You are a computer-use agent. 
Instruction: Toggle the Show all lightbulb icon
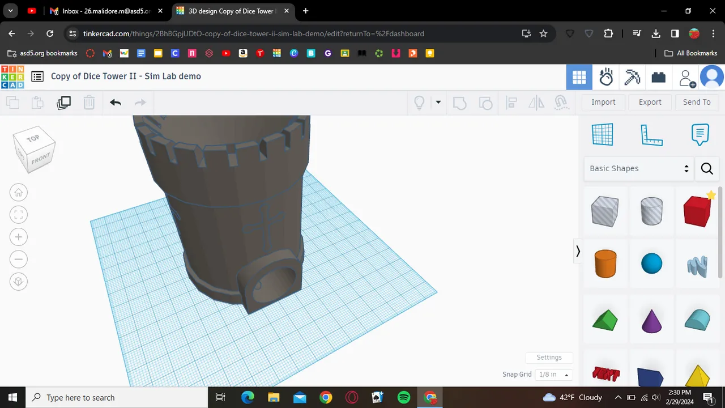419,103
